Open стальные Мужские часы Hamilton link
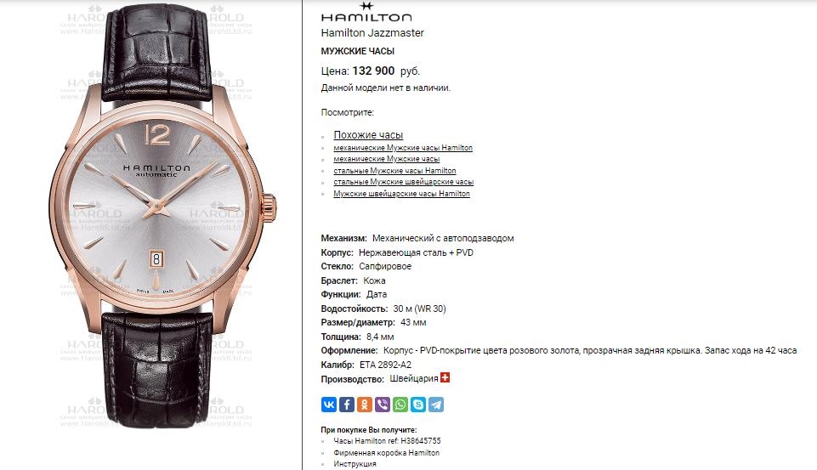This screenshot has height=470, width=817. [394, 170]
